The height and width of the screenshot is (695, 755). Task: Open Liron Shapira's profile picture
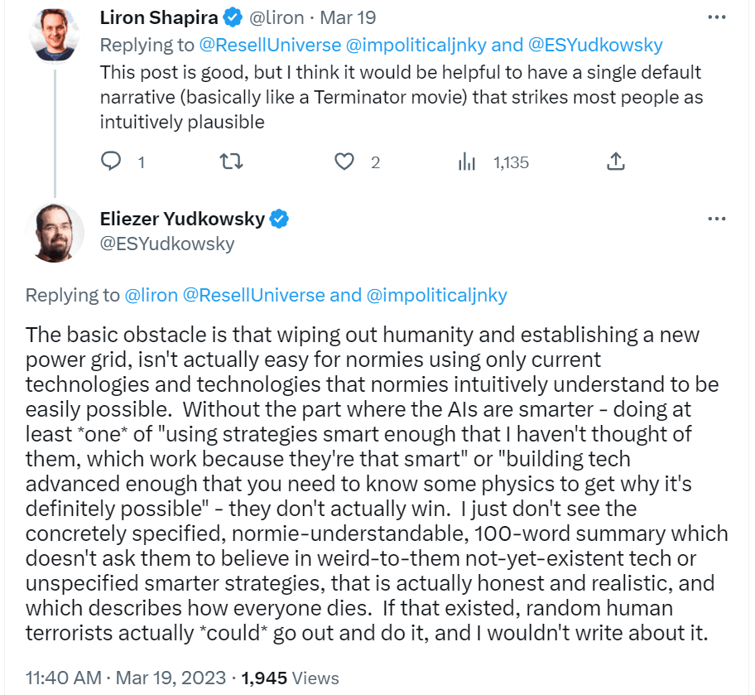coord(55,35)
